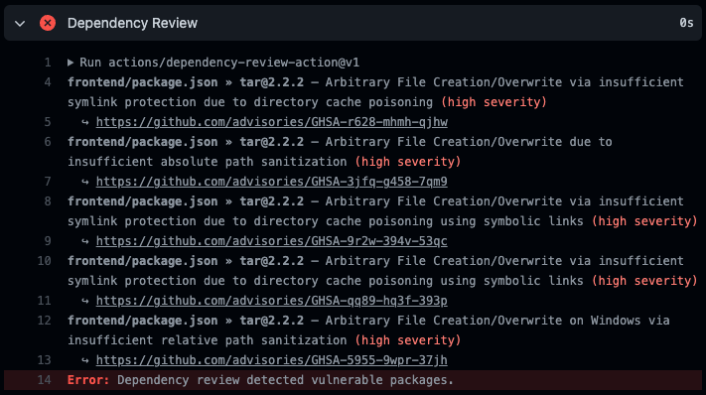Click the Run actions/dependency-review-action@v1 text

(x=219, y=63)
